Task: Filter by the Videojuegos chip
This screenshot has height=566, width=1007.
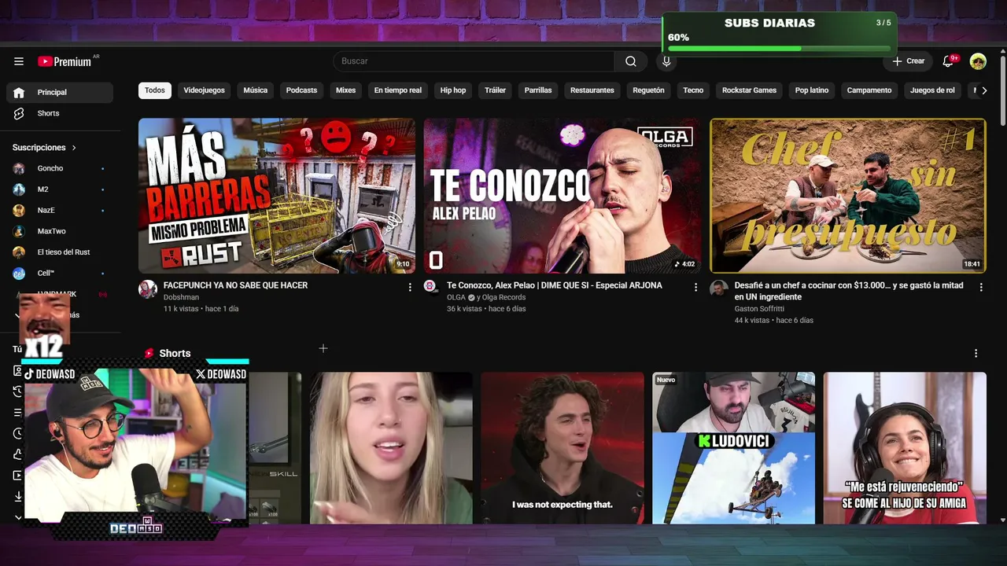Action: pos(205,90)
